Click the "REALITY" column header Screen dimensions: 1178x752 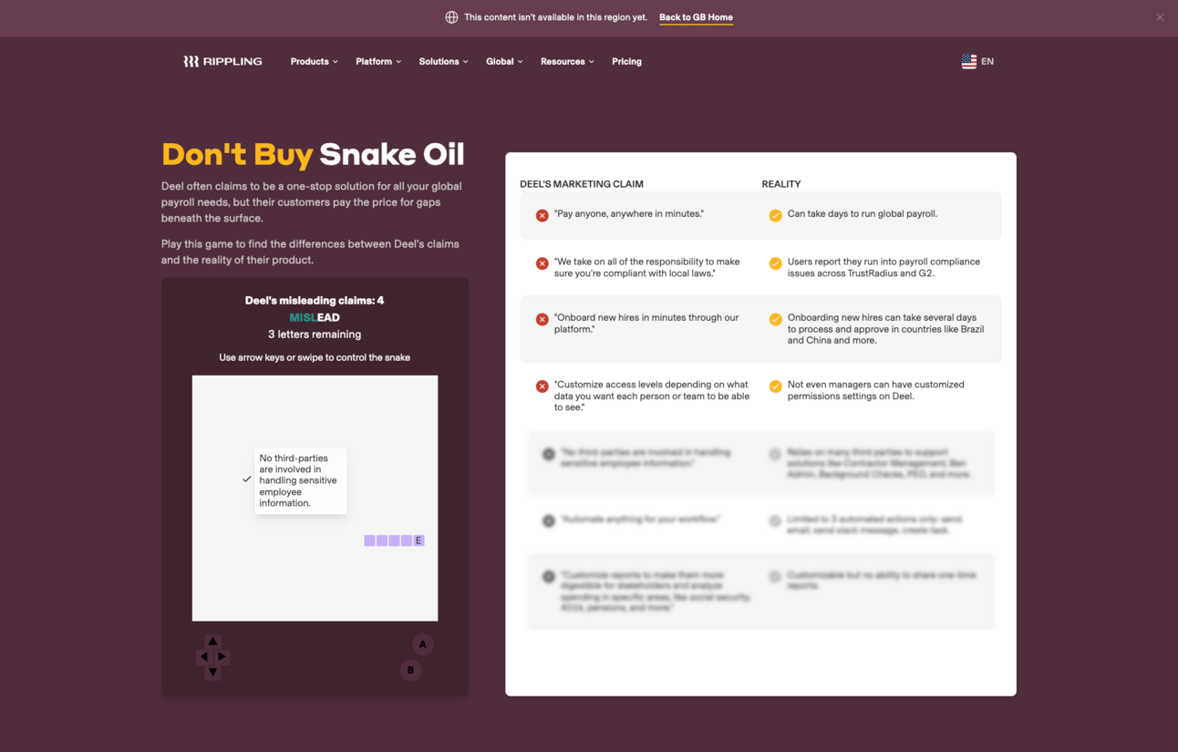pyautogui.click(x=781, y=184)
